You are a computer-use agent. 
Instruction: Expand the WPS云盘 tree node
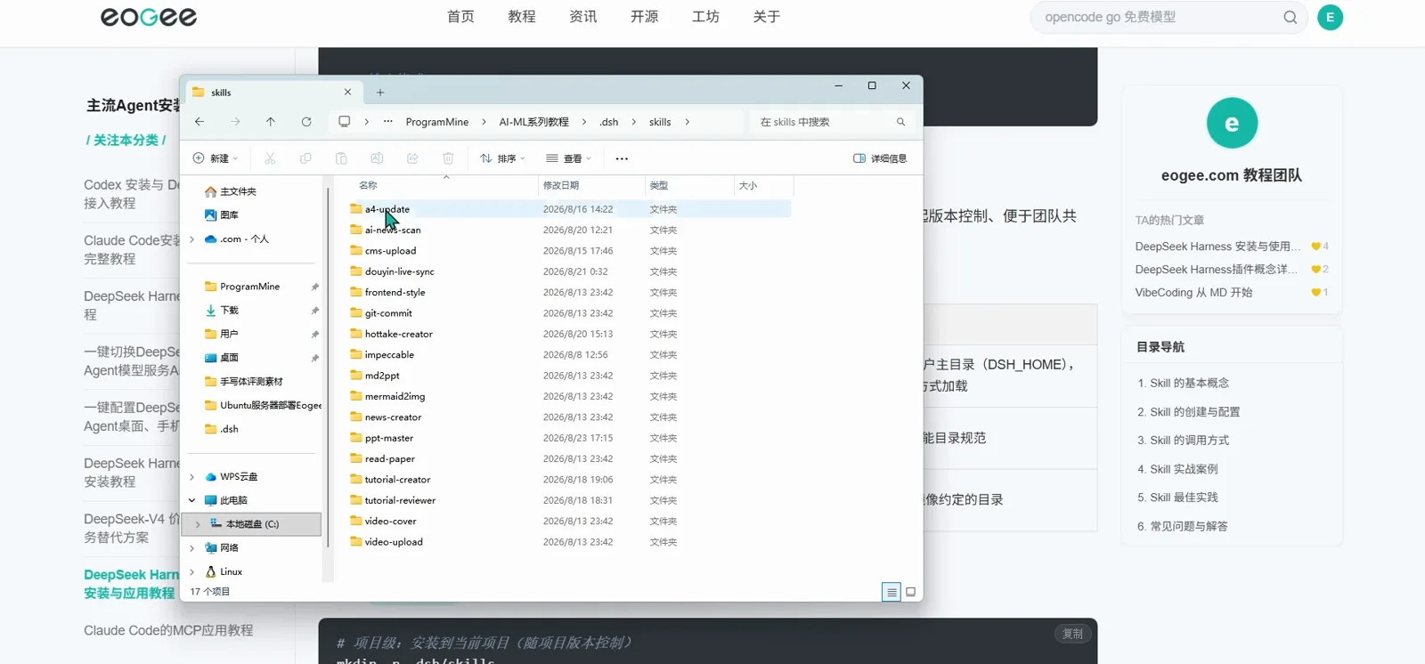tap(192, 477)
